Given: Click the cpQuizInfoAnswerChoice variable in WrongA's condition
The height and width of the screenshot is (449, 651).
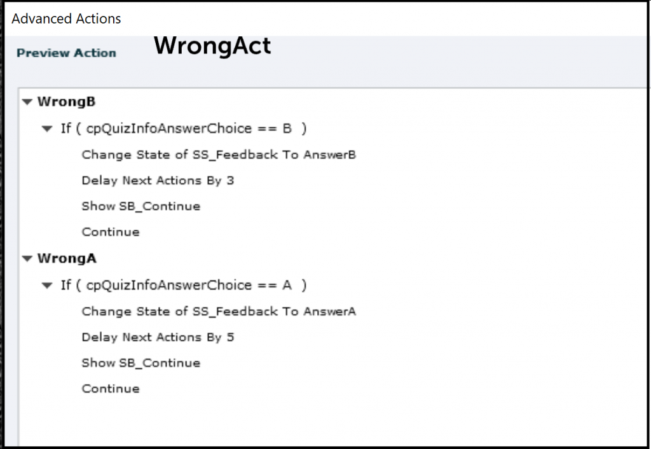Looking at the screenshot, I should click(168, 286).
